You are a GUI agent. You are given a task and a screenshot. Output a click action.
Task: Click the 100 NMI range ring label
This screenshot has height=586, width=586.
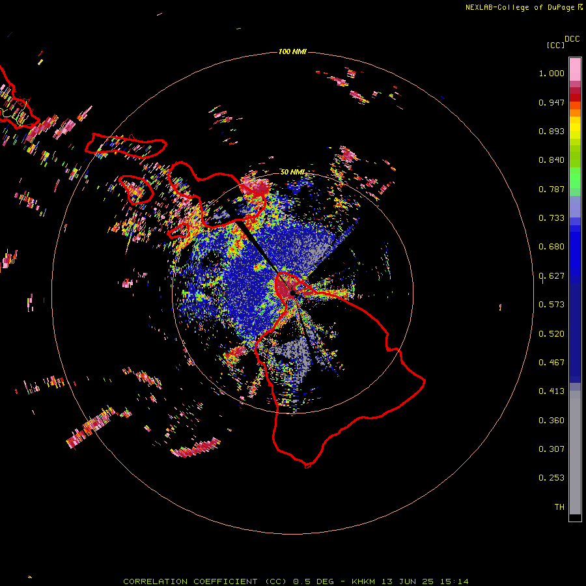[x=292, y=51]
